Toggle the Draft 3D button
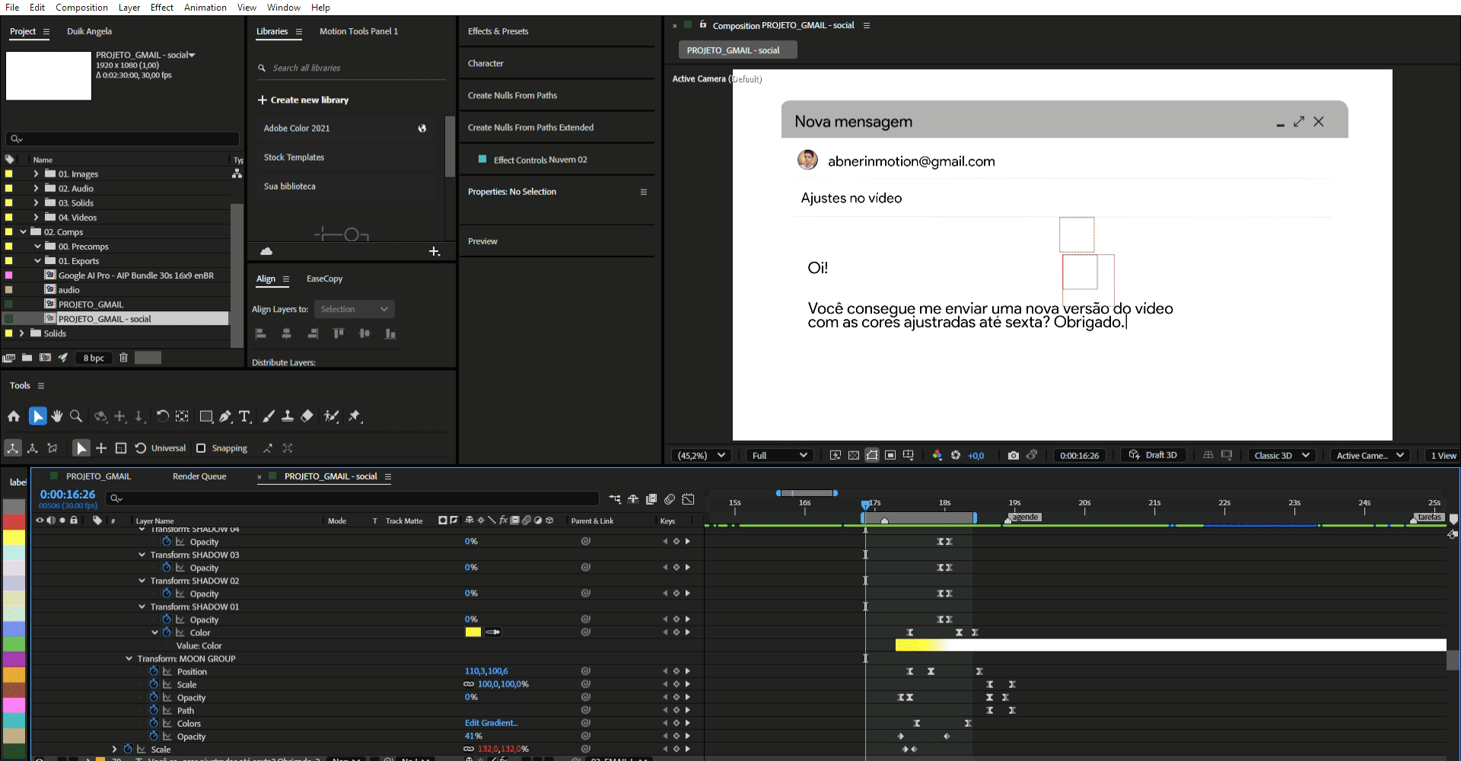Image resolution: width=1461 pixels, height=761 pixels. (1154, 455)
